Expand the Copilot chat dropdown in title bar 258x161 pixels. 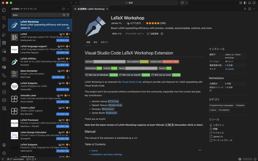pos(187,3)
